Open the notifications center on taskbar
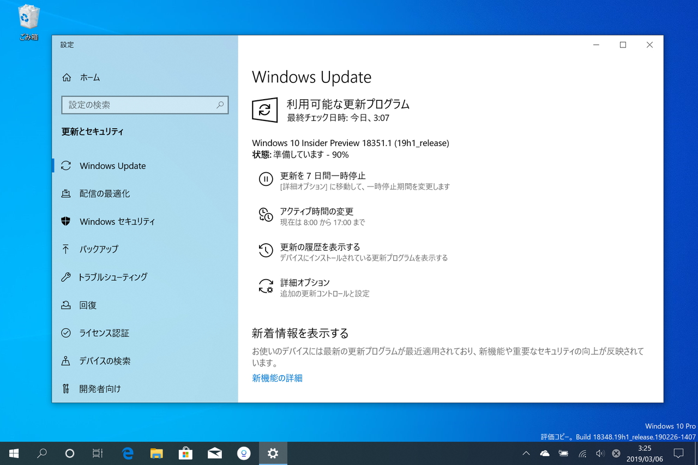Viewport: 698px width, 465px height. [679, 453]
